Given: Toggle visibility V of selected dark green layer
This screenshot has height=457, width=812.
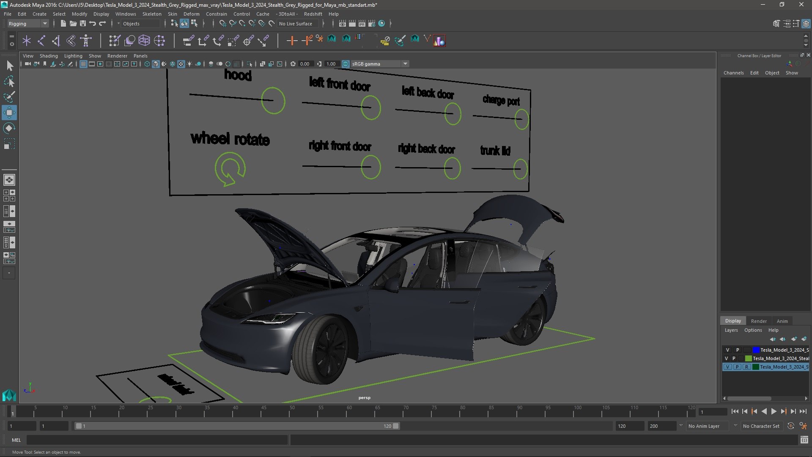Looking at the screenshot, I should pos(727,367).
